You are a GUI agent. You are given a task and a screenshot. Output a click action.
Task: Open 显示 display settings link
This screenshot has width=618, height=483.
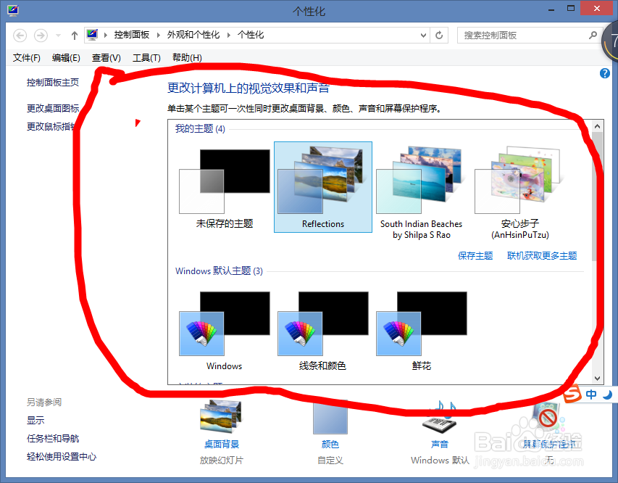(x=36, y=420)
